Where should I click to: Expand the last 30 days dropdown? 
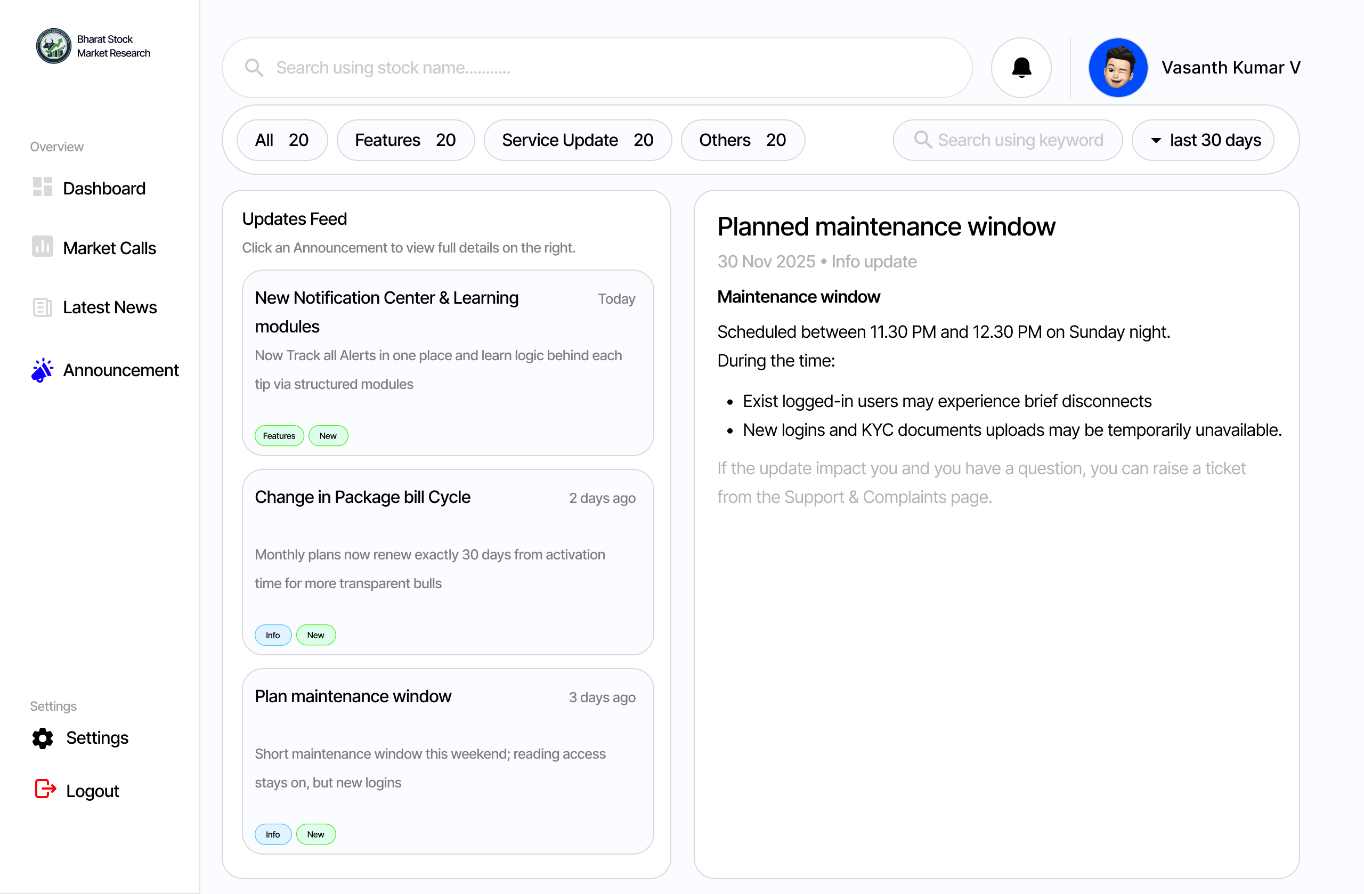pos(1203,141)
